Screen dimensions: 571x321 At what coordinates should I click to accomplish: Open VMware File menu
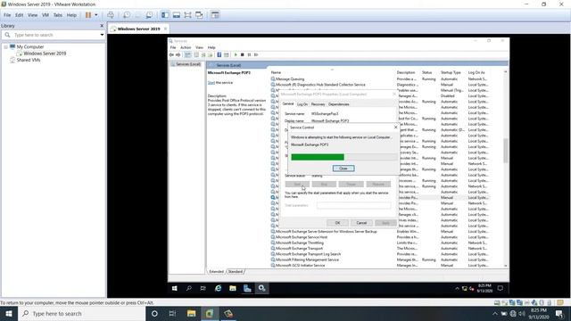coord(7,15)
